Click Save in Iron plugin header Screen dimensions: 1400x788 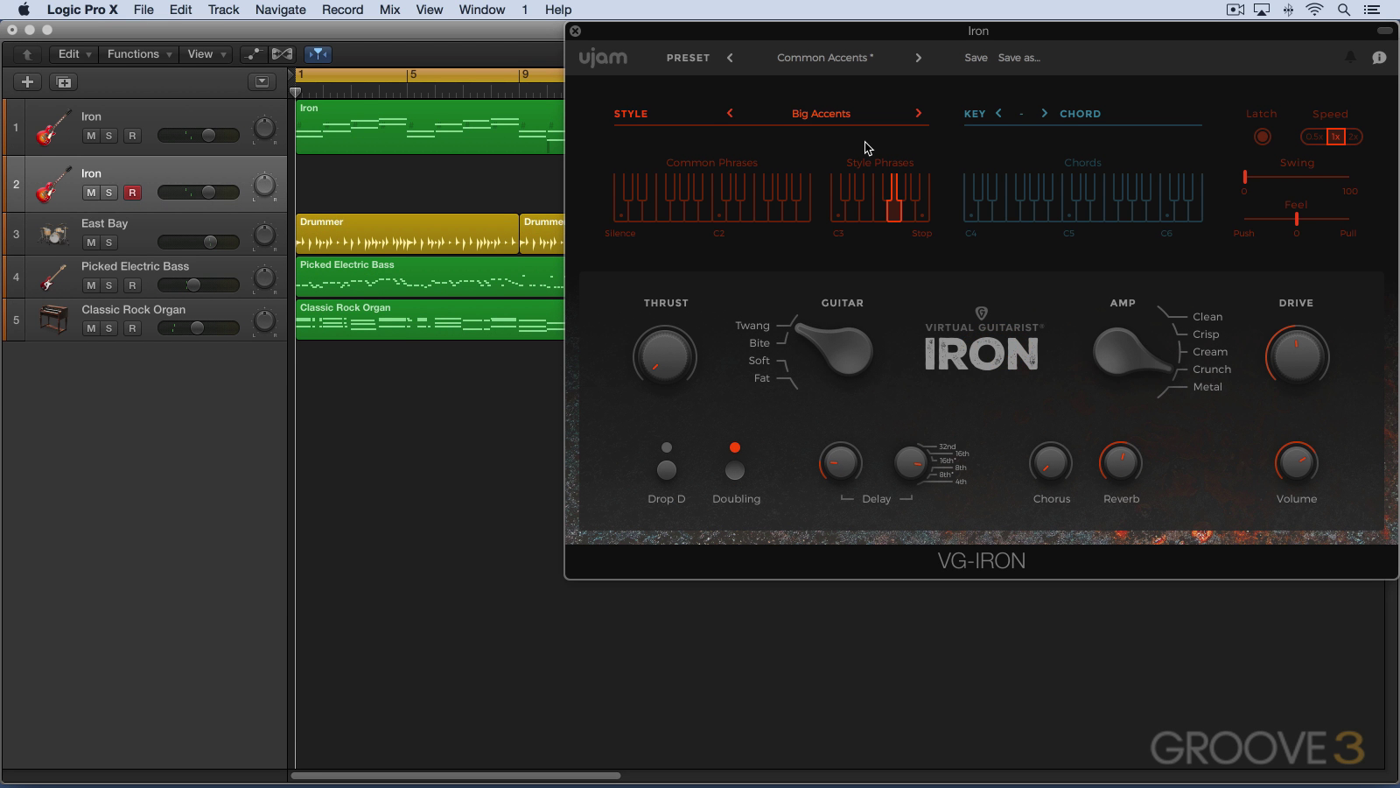[x=976, y=58]
